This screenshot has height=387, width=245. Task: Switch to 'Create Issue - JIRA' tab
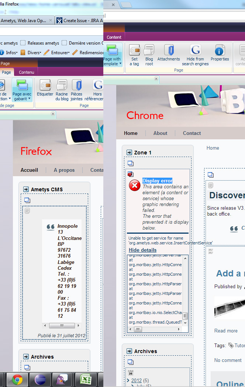pos(79,21)
